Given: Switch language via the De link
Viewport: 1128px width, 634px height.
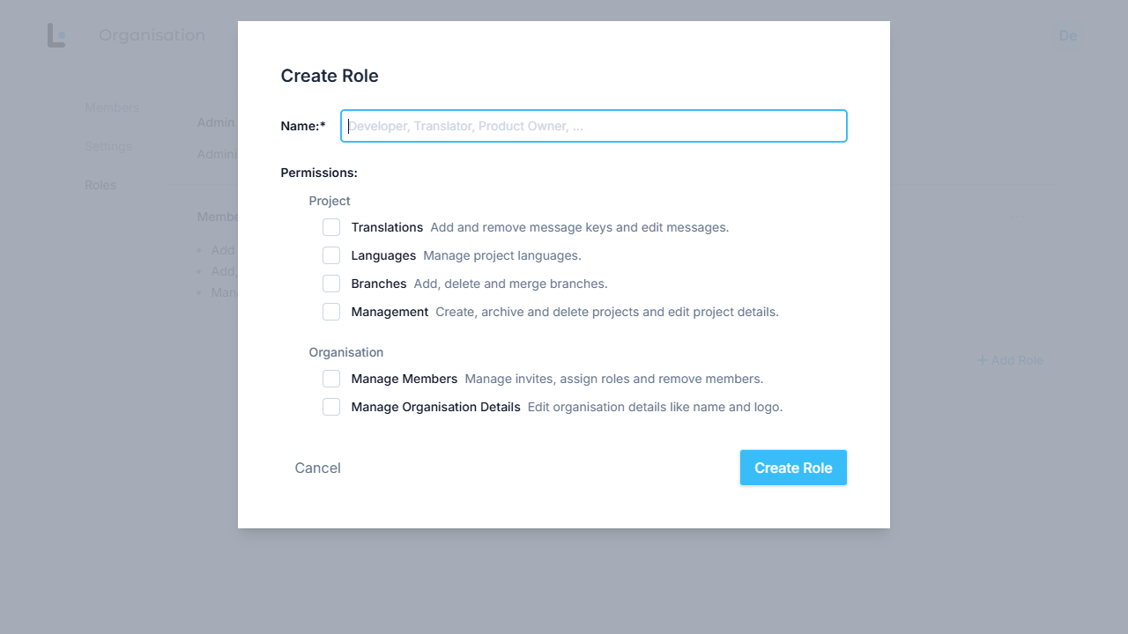Looking at the screenshot, I should click(1068, 35).
